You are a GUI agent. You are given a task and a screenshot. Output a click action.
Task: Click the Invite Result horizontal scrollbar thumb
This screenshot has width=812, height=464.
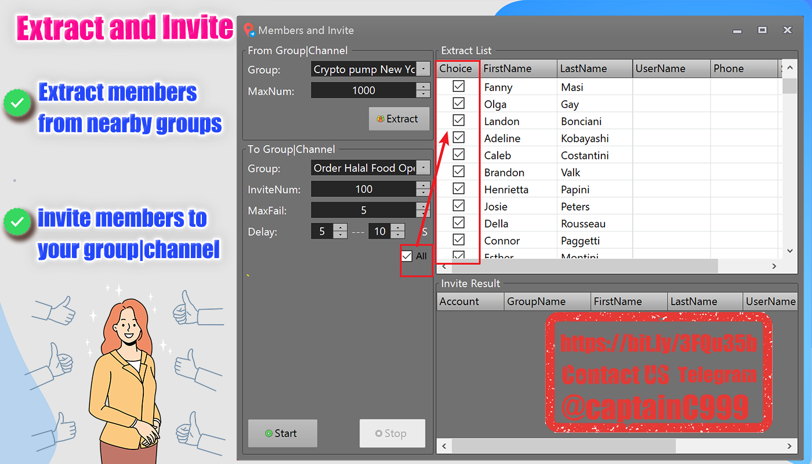click(x=564, y=446)
